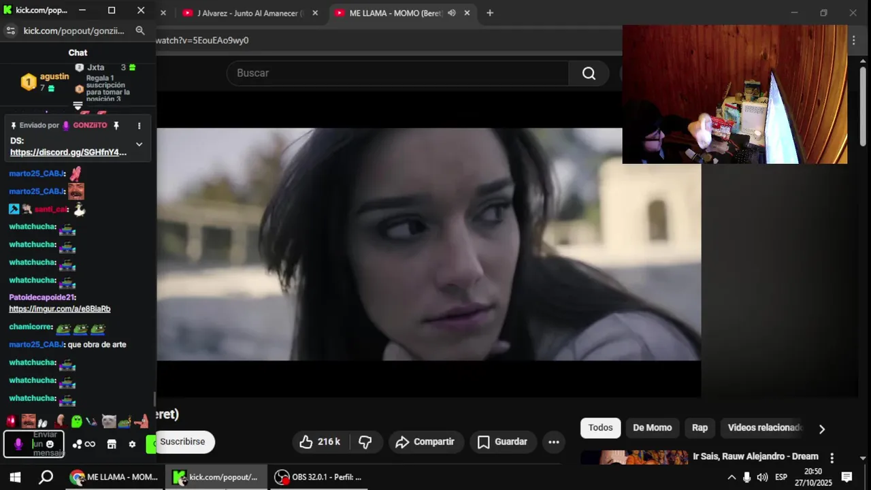Show next filter chips arrow
Image resolution: width=871 pixels, height=490 pixels.
[821, 429]
